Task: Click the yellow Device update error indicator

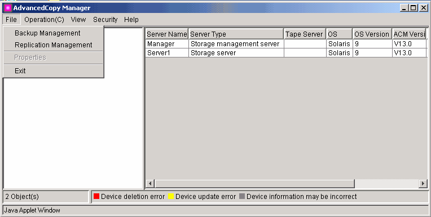Action: [171, 196]
